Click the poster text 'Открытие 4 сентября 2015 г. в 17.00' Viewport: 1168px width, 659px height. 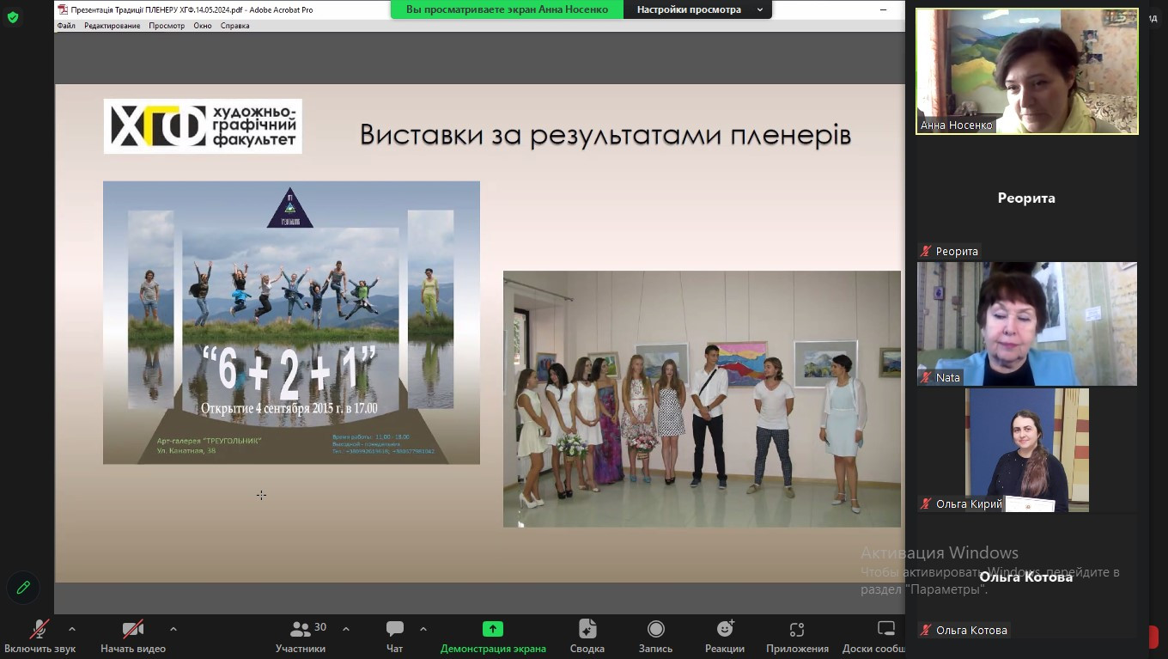point(289,408)
